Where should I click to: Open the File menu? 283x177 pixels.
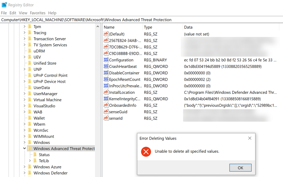click(4, 13)
